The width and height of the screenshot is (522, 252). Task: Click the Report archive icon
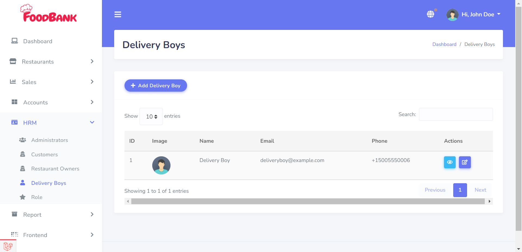[x=14, y=214]
